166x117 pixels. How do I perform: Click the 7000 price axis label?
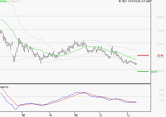tap(160, 31)
